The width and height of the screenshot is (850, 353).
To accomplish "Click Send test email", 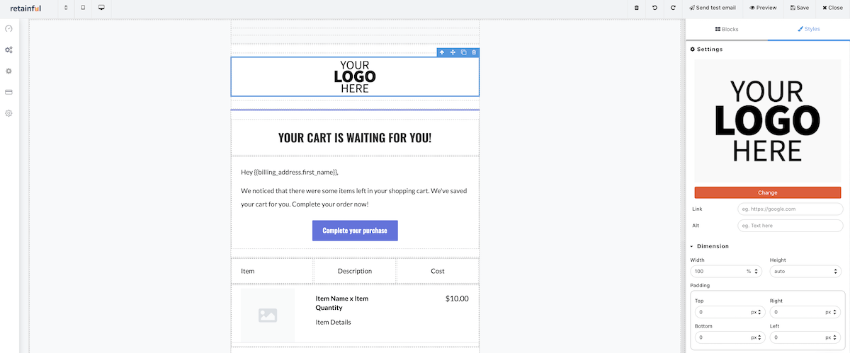I will pos(713,8).
